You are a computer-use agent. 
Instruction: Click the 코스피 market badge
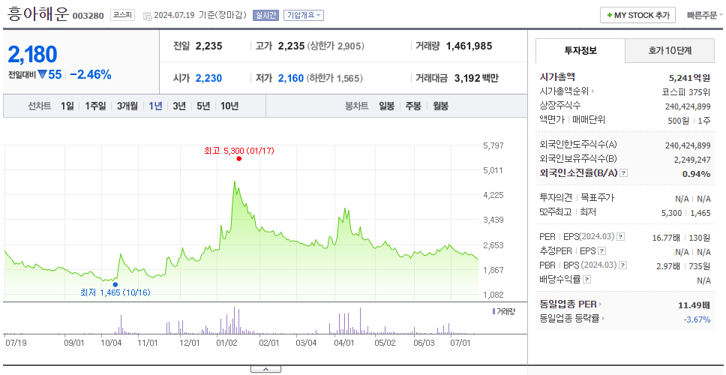[x=122, y=15]
